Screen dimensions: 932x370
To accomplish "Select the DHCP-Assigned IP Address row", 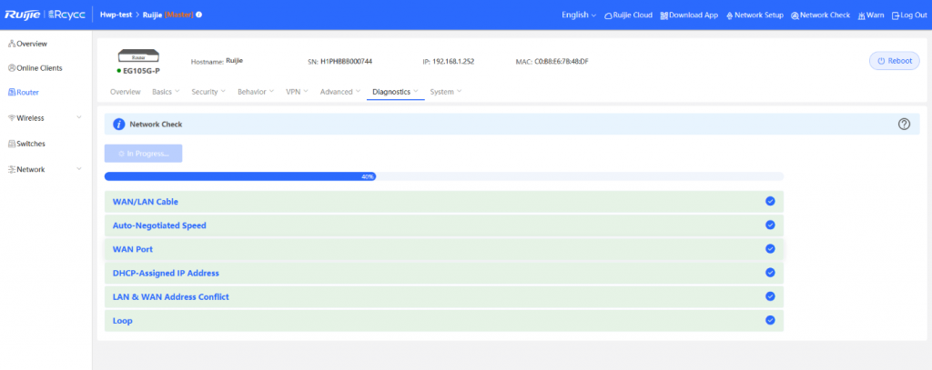I will pyautogui.click(x=443, y=273).
